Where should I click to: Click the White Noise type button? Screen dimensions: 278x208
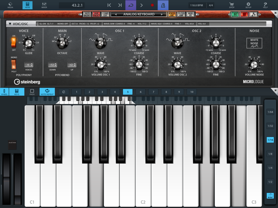(x=254, y=43)
